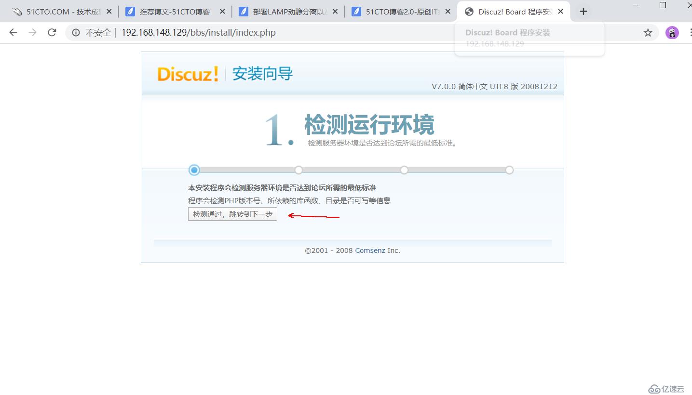Go back to the previous page

pyautogui.click(x=14, y=32)
